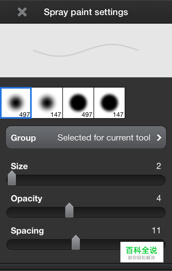This screenshot has width=172, height=271.
Task: Select the second soft brush preset 147
Action: pos(47,103)
